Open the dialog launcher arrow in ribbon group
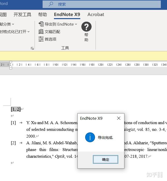This screenshot has width=167, height=181. click(x=32, y=48)
